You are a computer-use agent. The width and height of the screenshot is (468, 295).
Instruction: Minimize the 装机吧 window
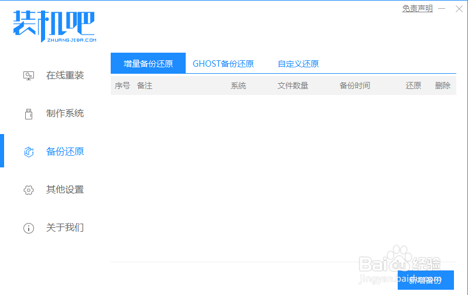[x=442, y=9]
